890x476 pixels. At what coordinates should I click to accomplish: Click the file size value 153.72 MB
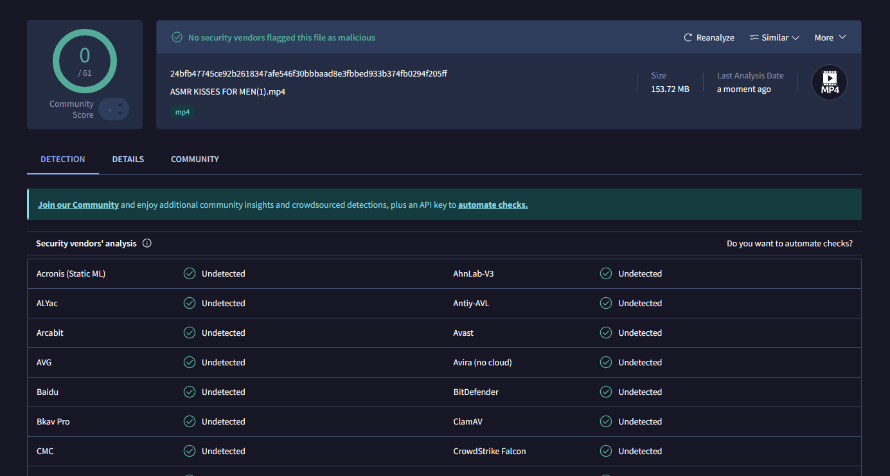[670, 89]
